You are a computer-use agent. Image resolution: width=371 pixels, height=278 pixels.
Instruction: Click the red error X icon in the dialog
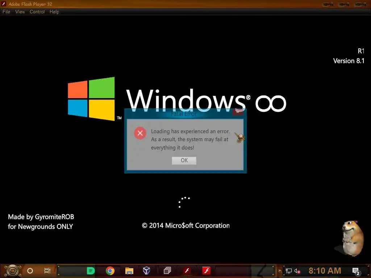tap(140, 133)
